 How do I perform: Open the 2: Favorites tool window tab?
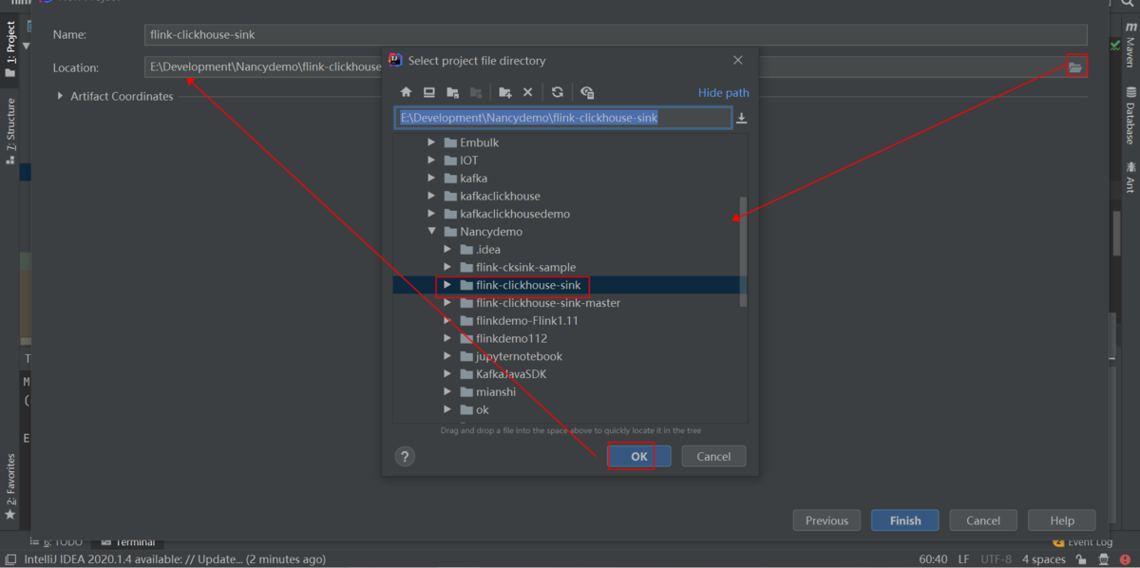point(10,485)
